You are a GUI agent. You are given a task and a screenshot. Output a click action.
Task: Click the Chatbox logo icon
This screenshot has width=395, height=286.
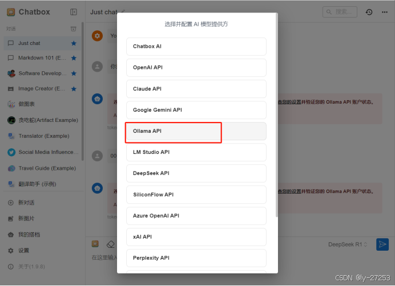point(11,12)
